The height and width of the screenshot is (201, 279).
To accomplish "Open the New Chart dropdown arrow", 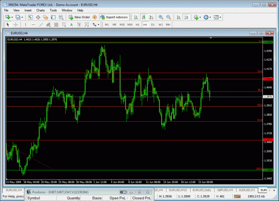I will (x=12, y=17).
